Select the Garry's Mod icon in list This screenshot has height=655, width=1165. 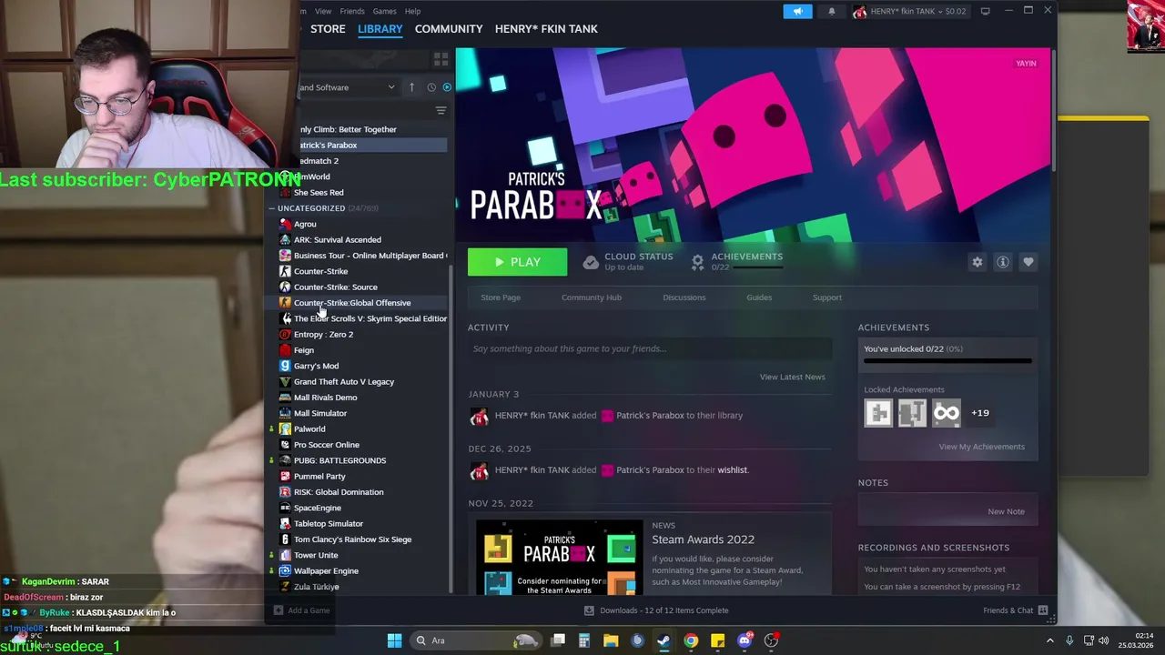pos(285,366)
